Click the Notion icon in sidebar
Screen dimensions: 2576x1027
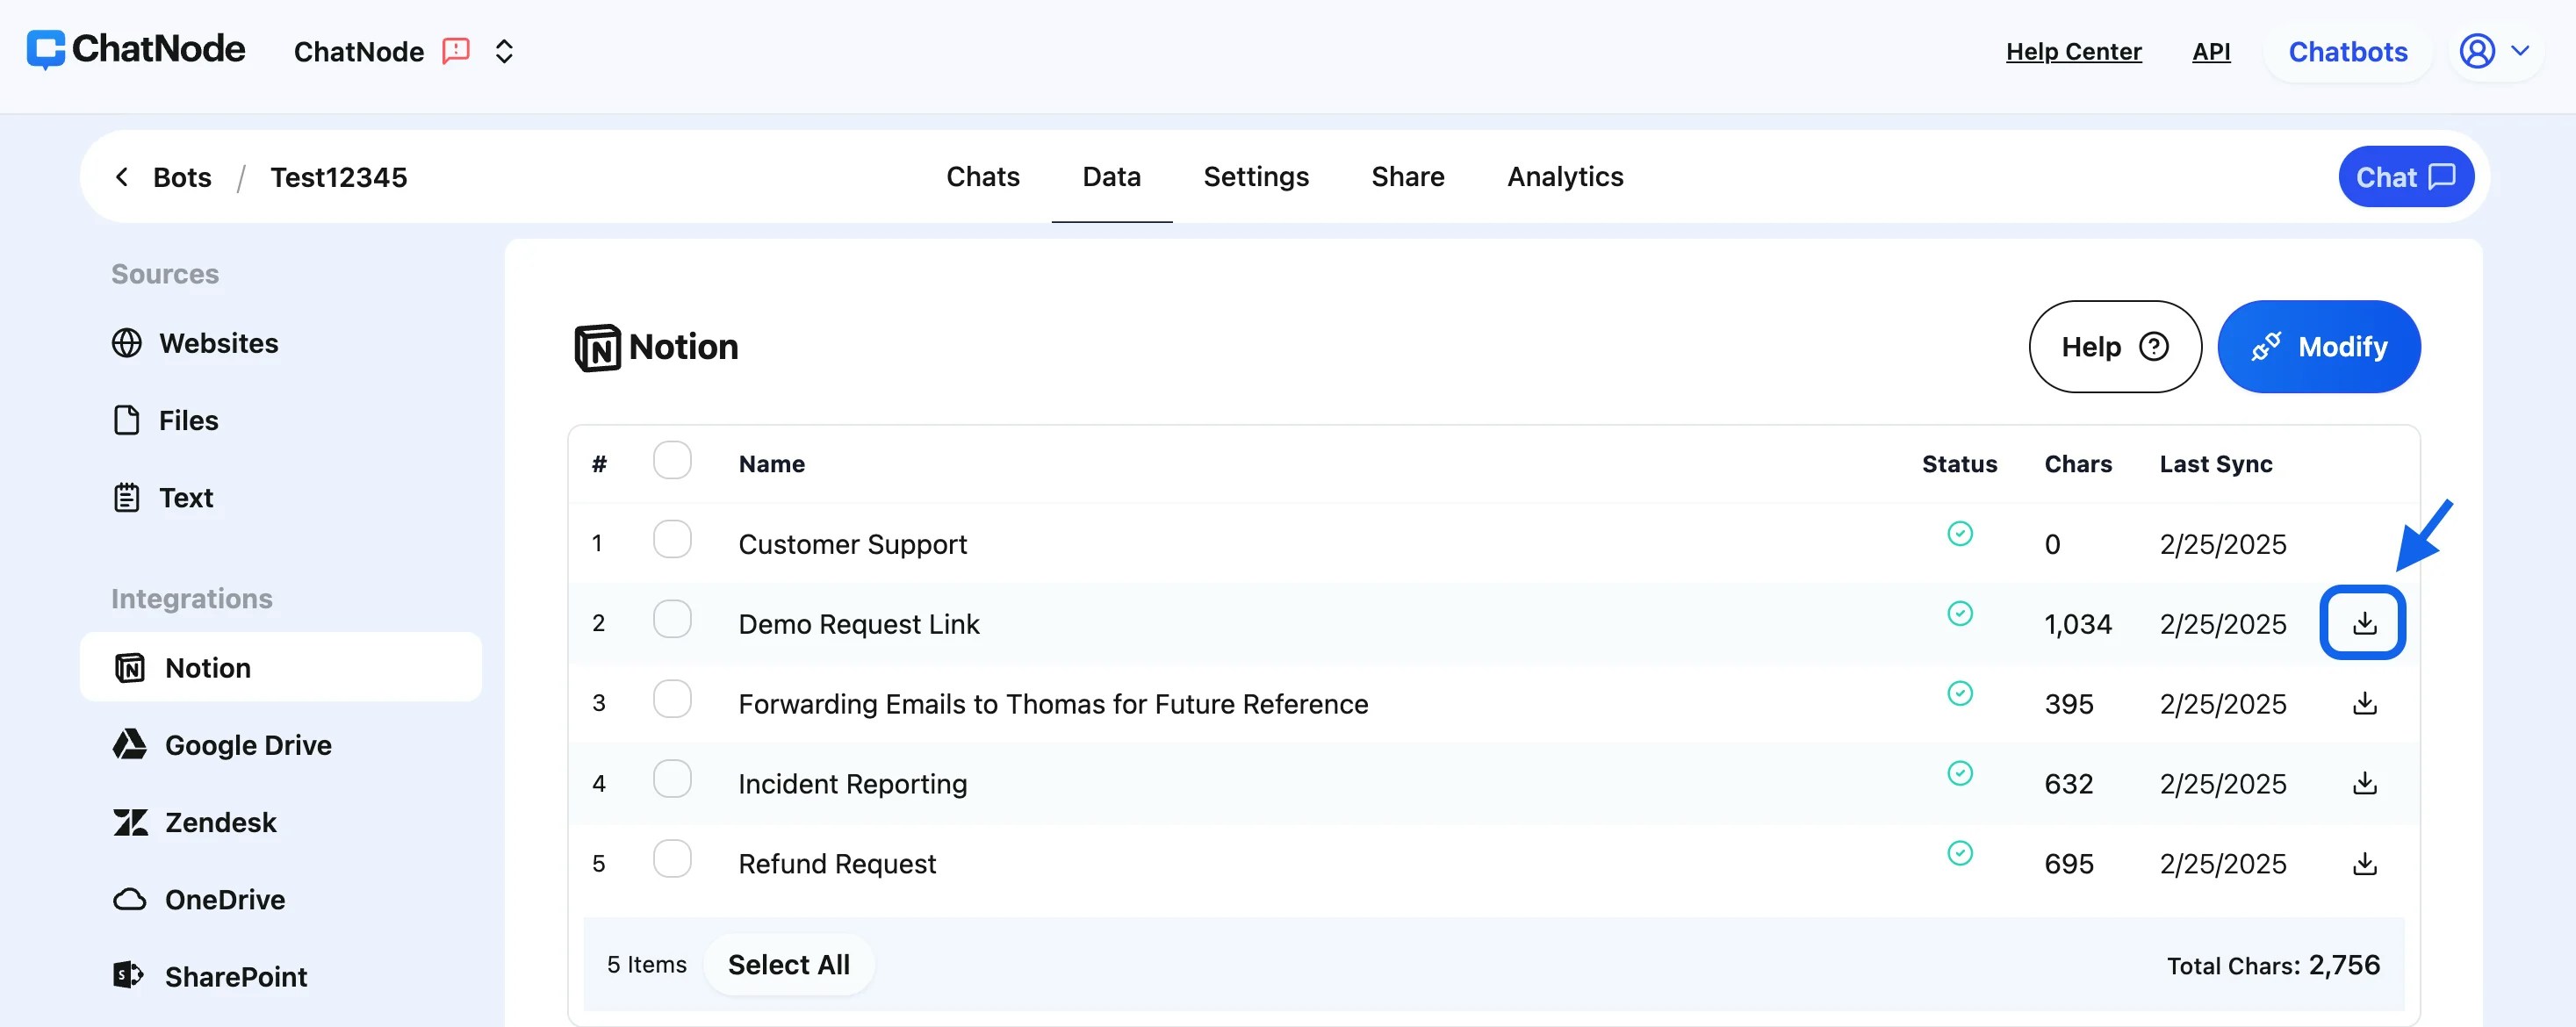(130, 667)
